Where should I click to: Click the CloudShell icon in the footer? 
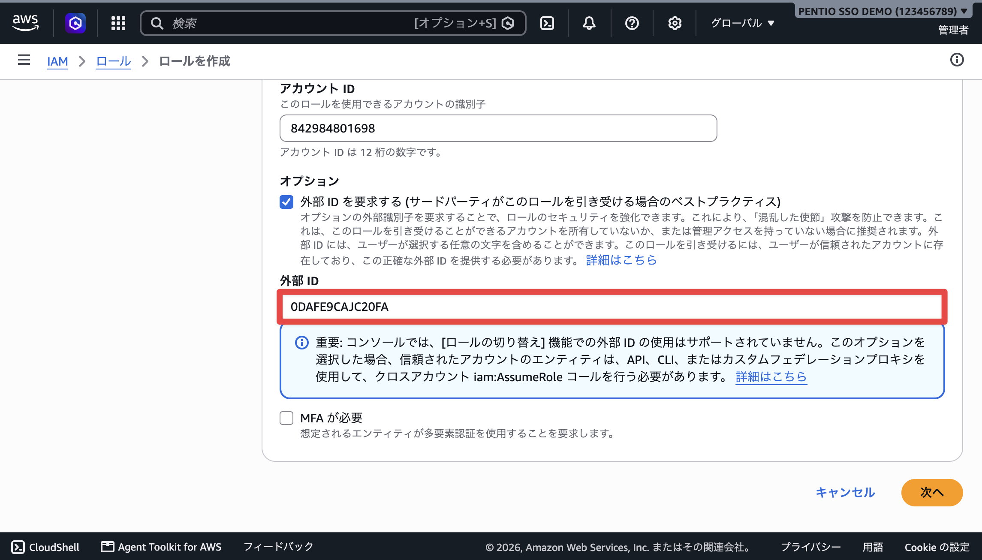click(x=18, y=547)
